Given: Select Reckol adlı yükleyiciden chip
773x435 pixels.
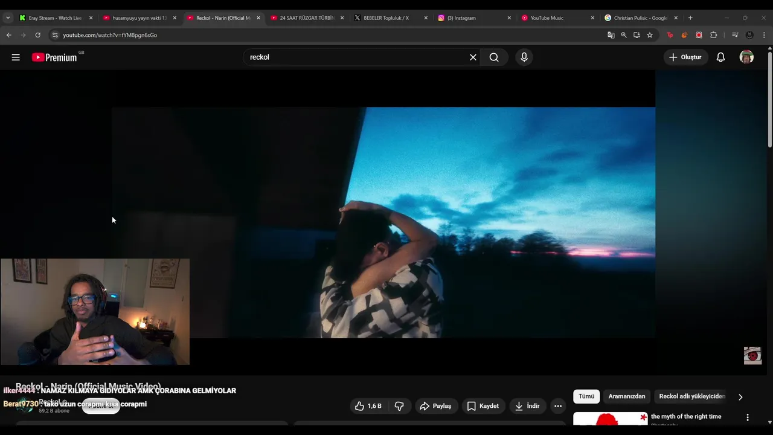Looking at the screenshot, I should [x=692, y=396].
